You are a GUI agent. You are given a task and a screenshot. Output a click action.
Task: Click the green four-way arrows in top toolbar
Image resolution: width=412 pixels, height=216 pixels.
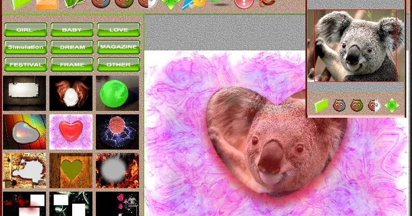pos(170,4)
